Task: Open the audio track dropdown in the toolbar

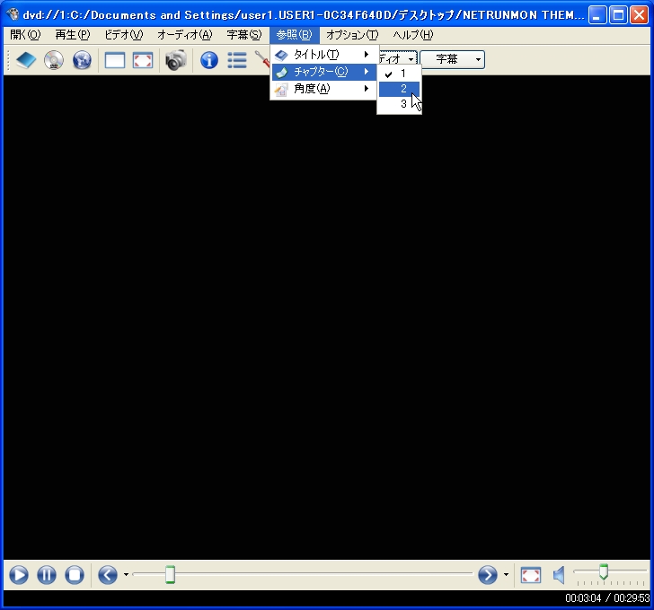Action: pyautogui.click(x=397, y=59)
